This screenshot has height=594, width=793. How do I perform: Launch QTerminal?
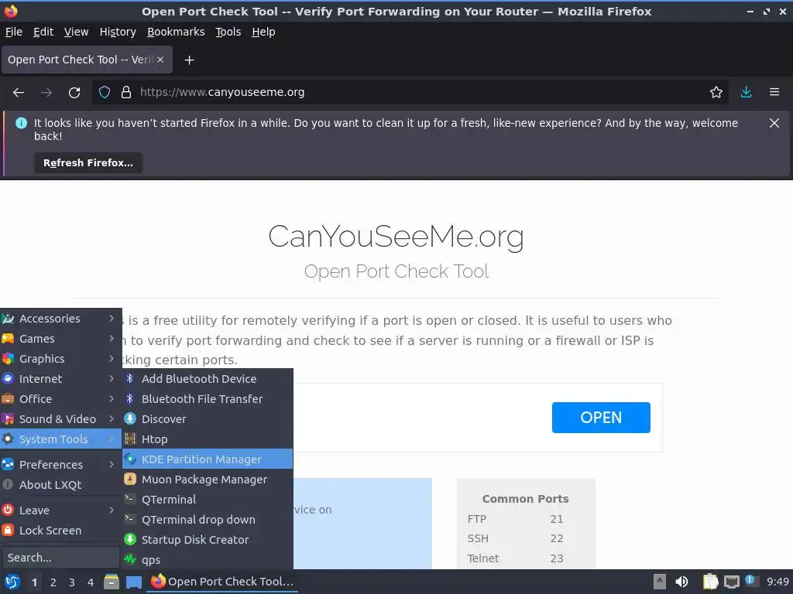tap(208, 500)
